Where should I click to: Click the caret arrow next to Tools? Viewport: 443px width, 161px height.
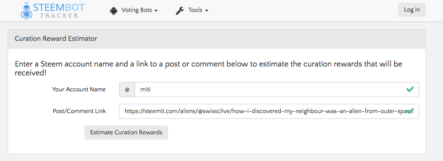(x=207, y=11)
